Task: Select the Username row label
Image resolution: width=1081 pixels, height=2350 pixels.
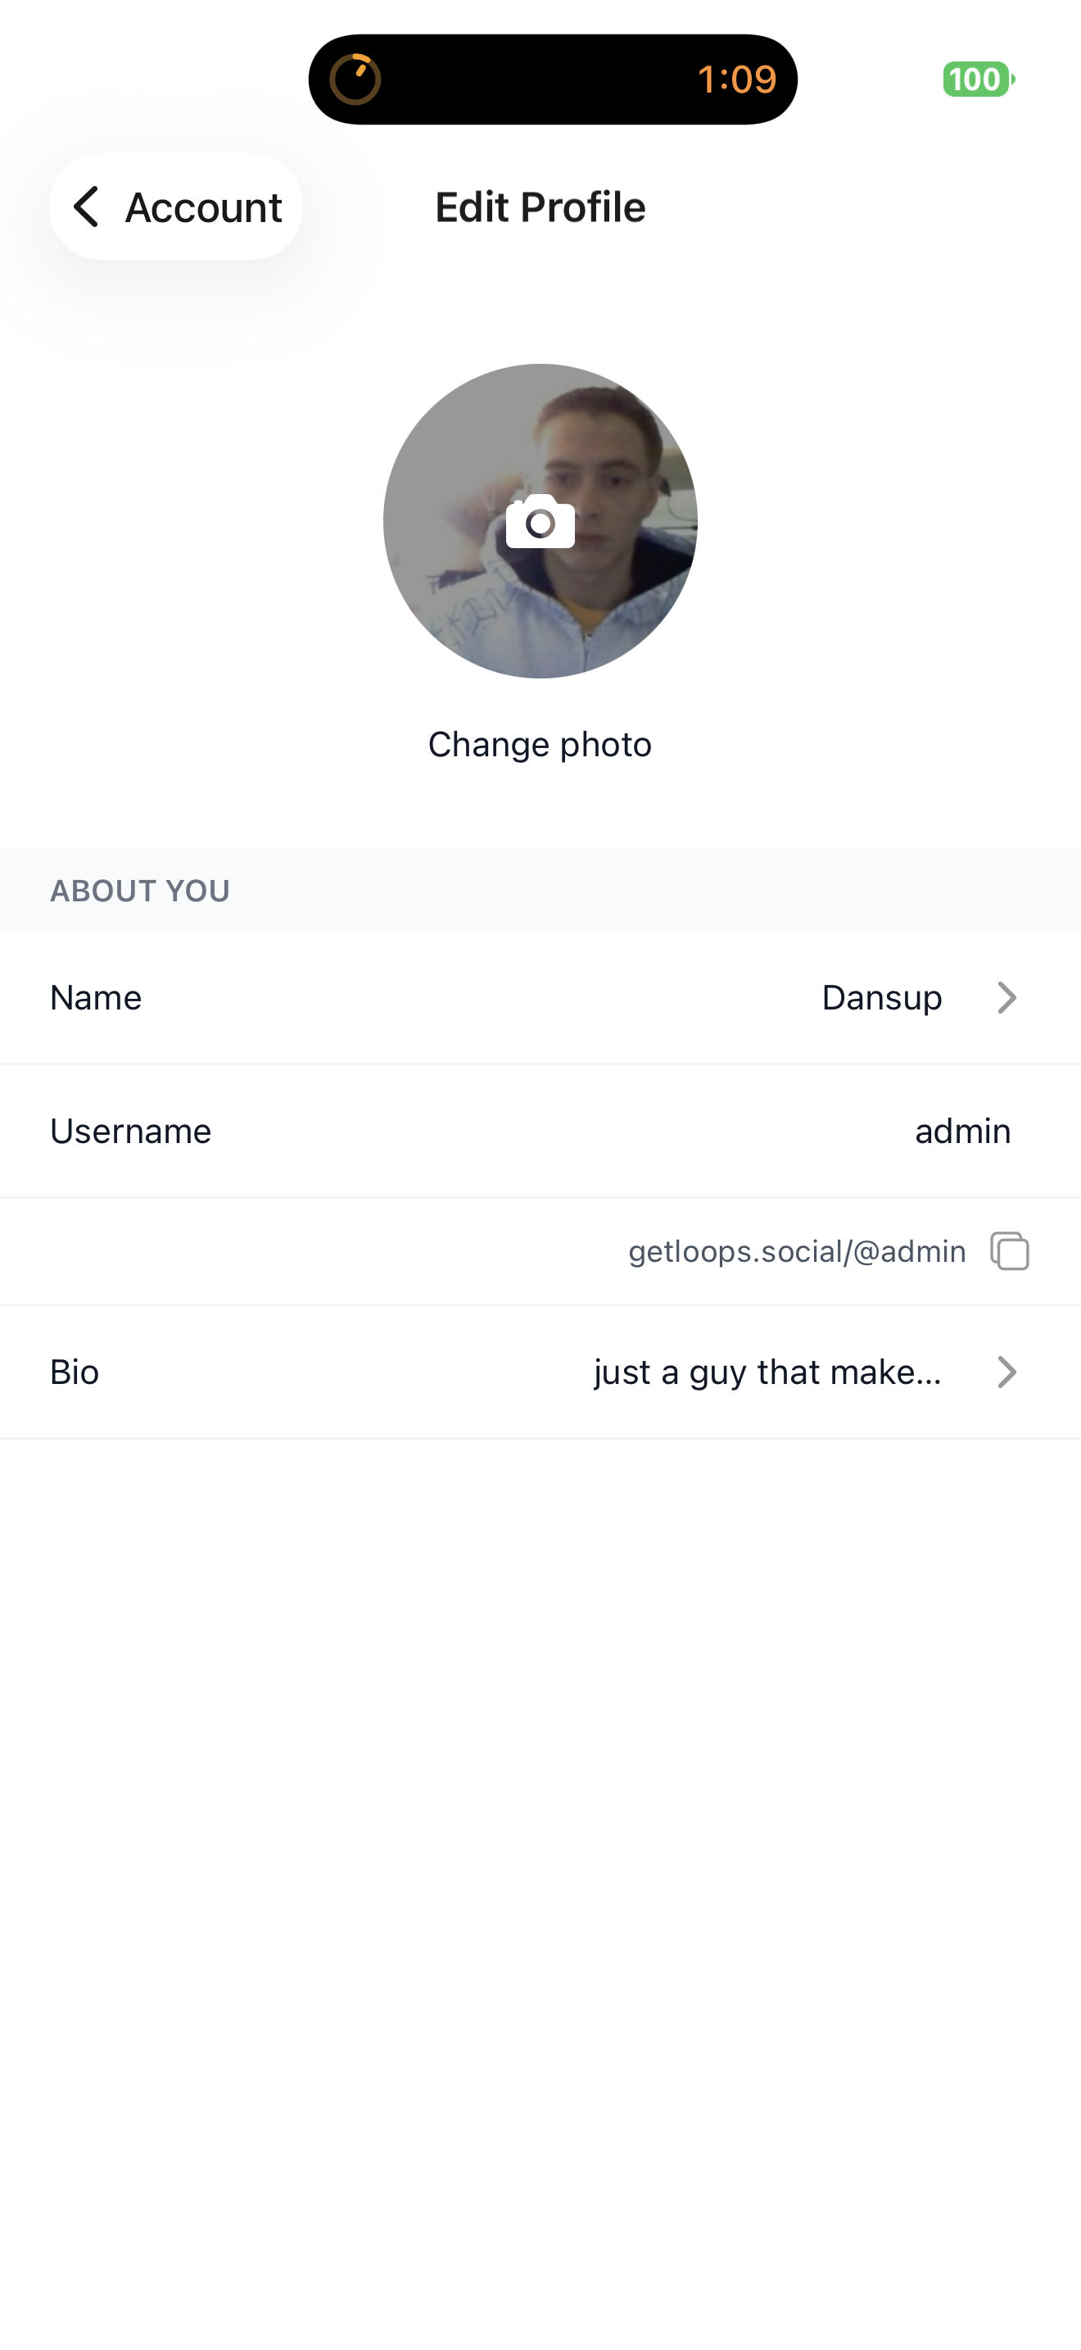Action: pos(130,1132)
